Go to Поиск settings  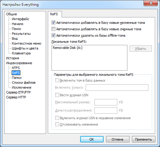click(16, 29)
